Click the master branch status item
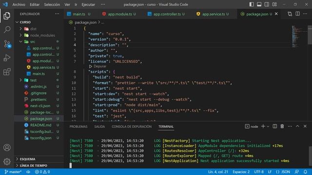 [x=13, y=172]
